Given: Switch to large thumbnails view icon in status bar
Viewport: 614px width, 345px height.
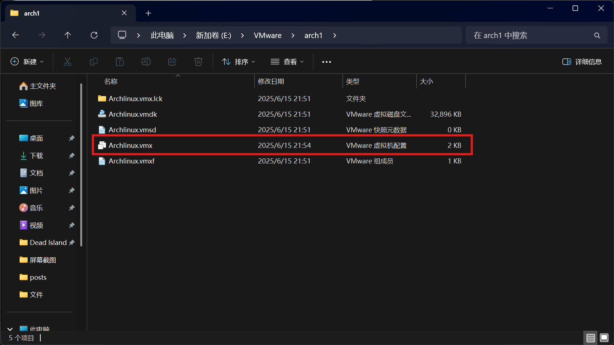Looking at the screenshot, I should point(604,338).
